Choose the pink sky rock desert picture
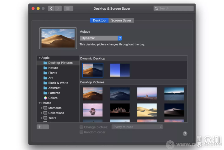Viewport: 224px width, 150px height. (147, 94)
